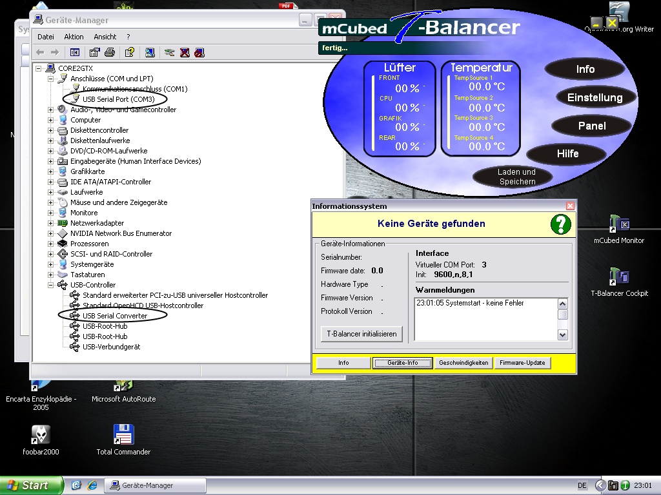Click the update driver toolbar icon
The width and height of the screenshot is (661, 495).
point(170,52)
